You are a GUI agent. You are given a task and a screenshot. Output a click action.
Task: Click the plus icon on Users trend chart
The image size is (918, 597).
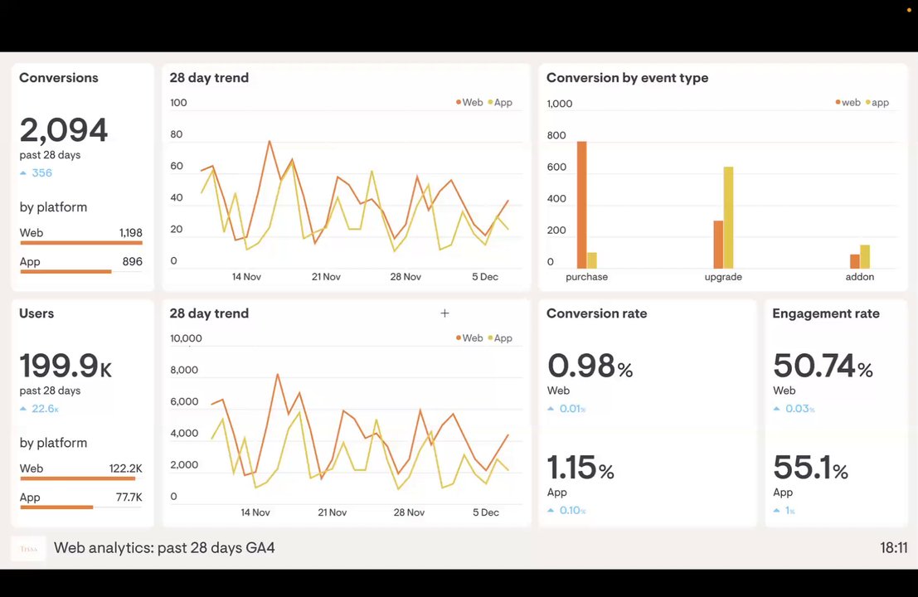pos(445,313)
